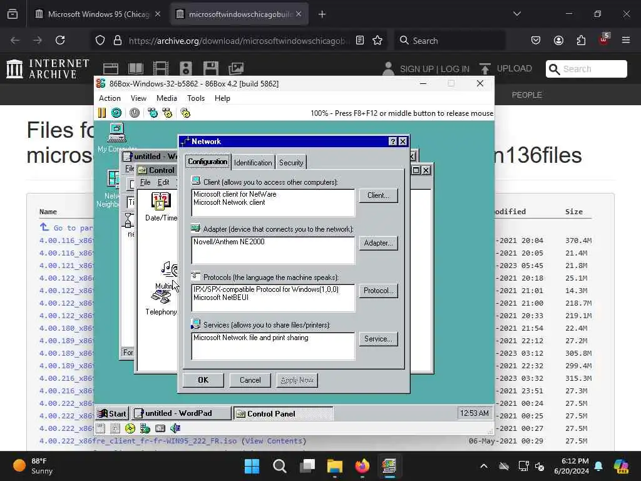Select the Configuration tab
The image size is (641, 481).
pos(208,162)
